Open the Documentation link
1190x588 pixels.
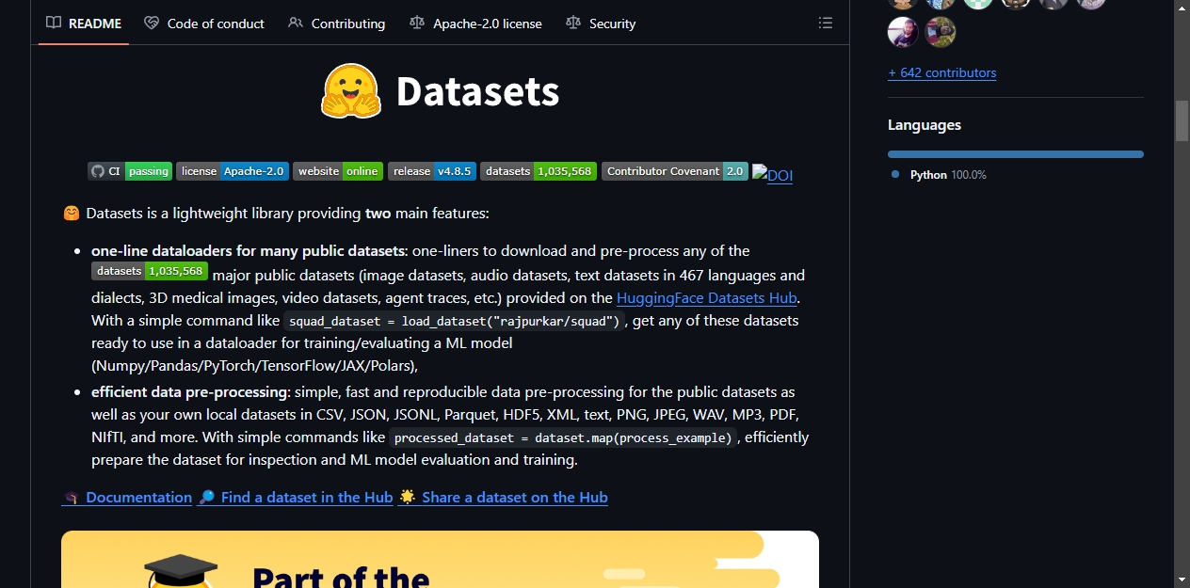point(127,497)
